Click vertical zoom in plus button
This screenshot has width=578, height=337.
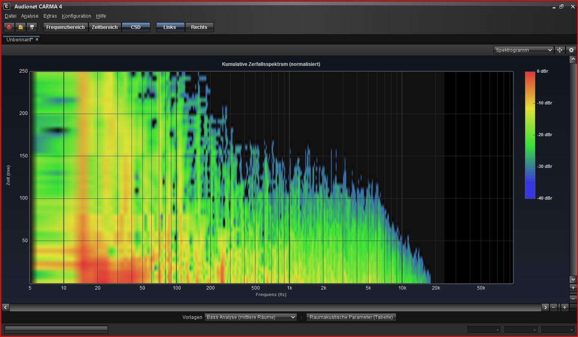pos(573,288)
